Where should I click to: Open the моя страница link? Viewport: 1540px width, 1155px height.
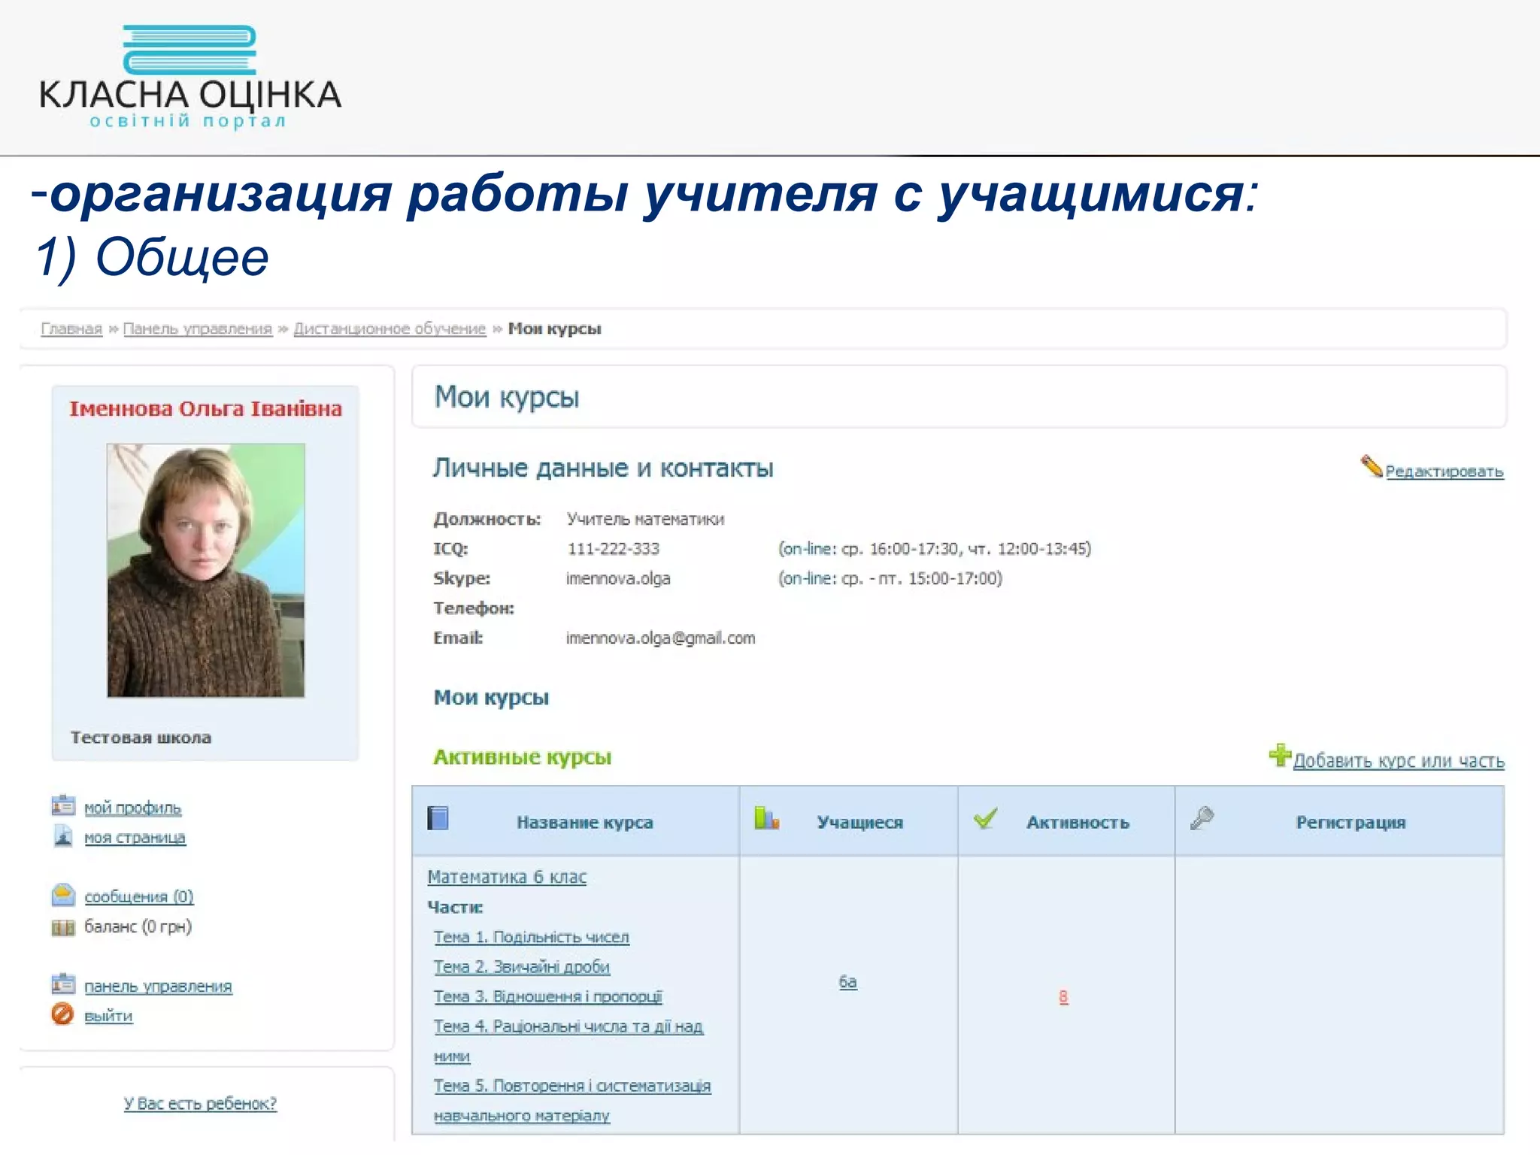point(135,838)
